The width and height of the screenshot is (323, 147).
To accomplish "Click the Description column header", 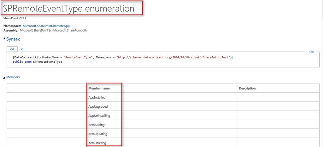I will pos(247,88).
